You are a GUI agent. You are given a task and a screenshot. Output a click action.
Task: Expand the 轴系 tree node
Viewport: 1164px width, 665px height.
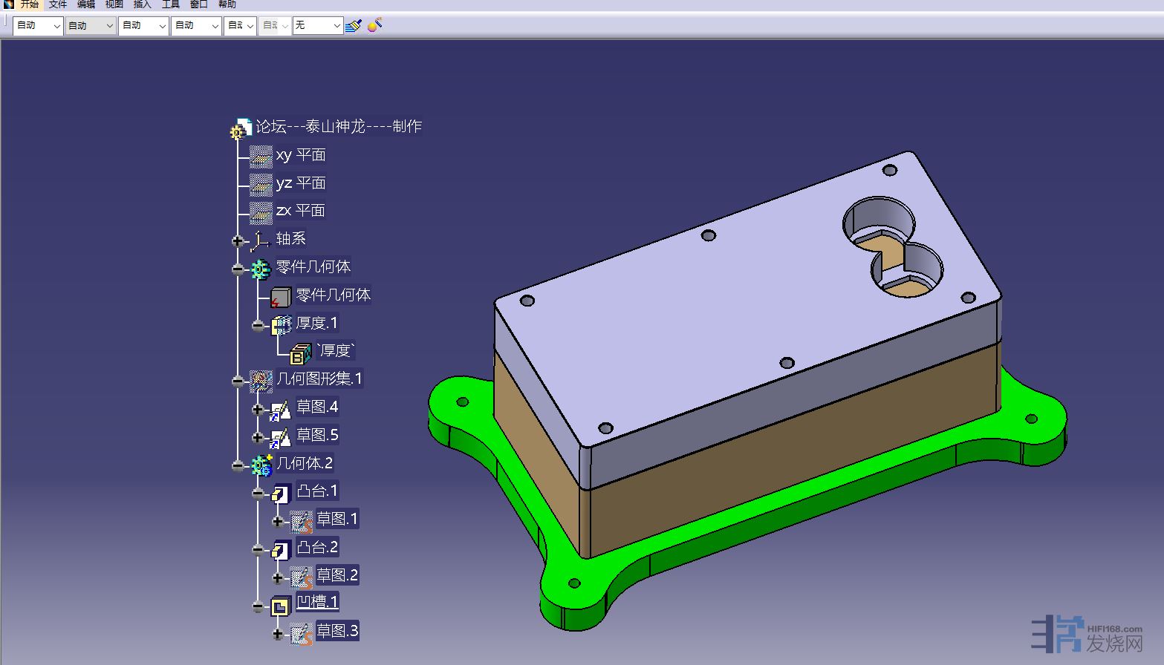(238, 241)
